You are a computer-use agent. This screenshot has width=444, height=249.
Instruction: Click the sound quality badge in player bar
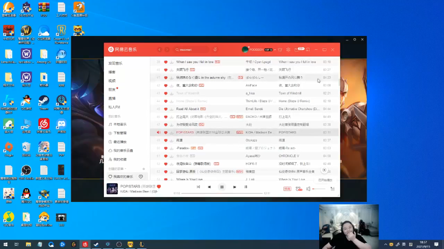click(x=287, y=189)
